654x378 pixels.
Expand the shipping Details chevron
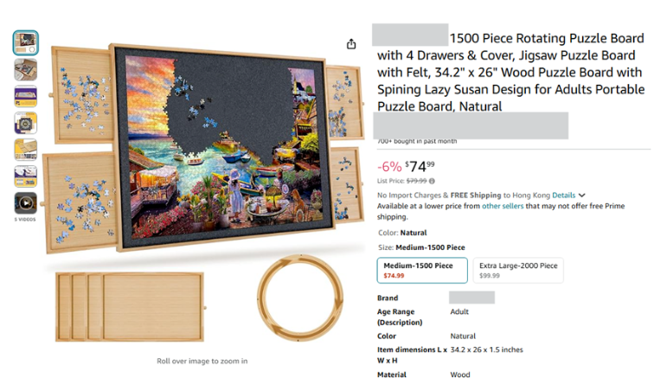pos(582,195)
